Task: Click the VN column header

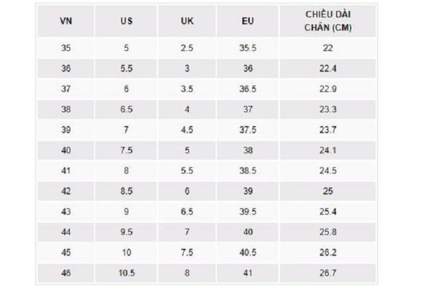Action: (x=66, y=21)
